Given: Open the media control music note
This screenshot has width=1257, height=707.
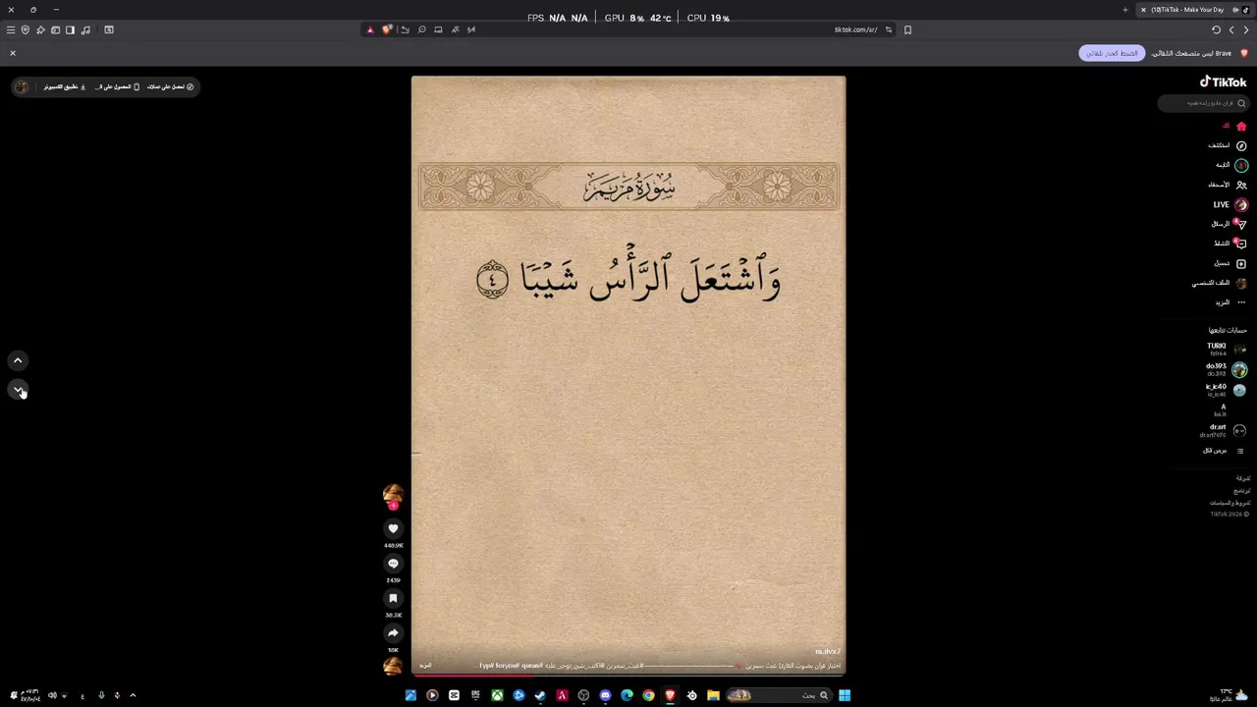Looking at the screenshot, I should pyautogui.click(x=85, y=29).
